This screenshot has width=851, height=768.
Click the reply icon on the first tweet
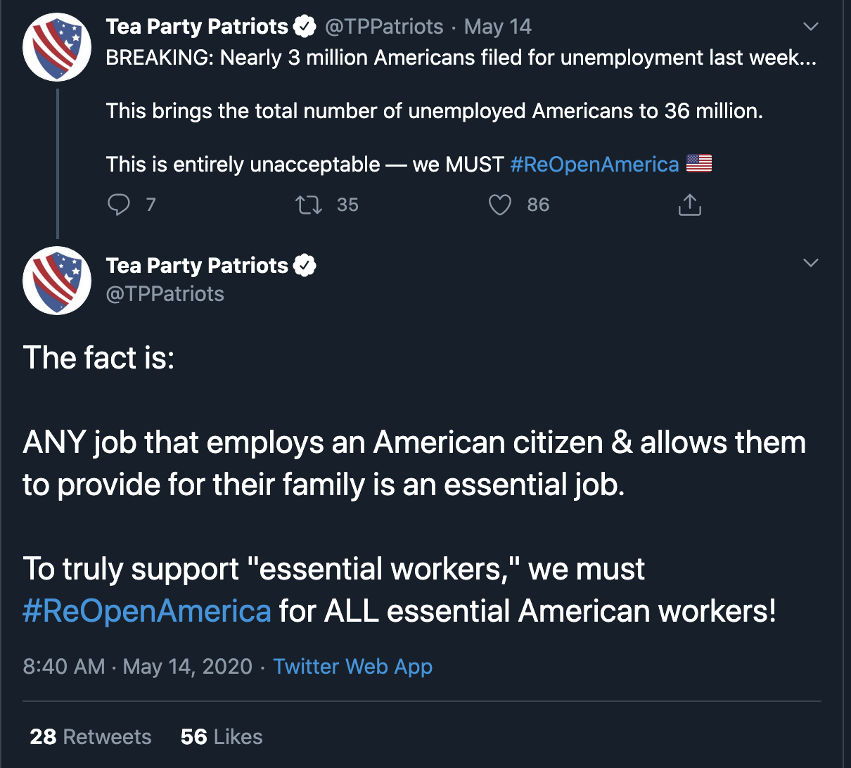pos(118,205)
